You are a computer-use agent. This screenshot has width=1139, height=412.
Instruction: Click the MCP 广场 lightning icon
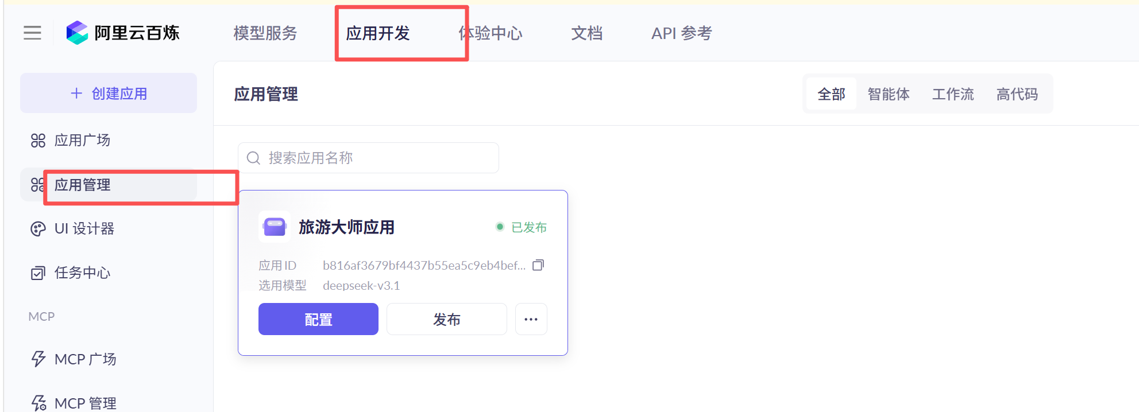[x=38, y=359]
